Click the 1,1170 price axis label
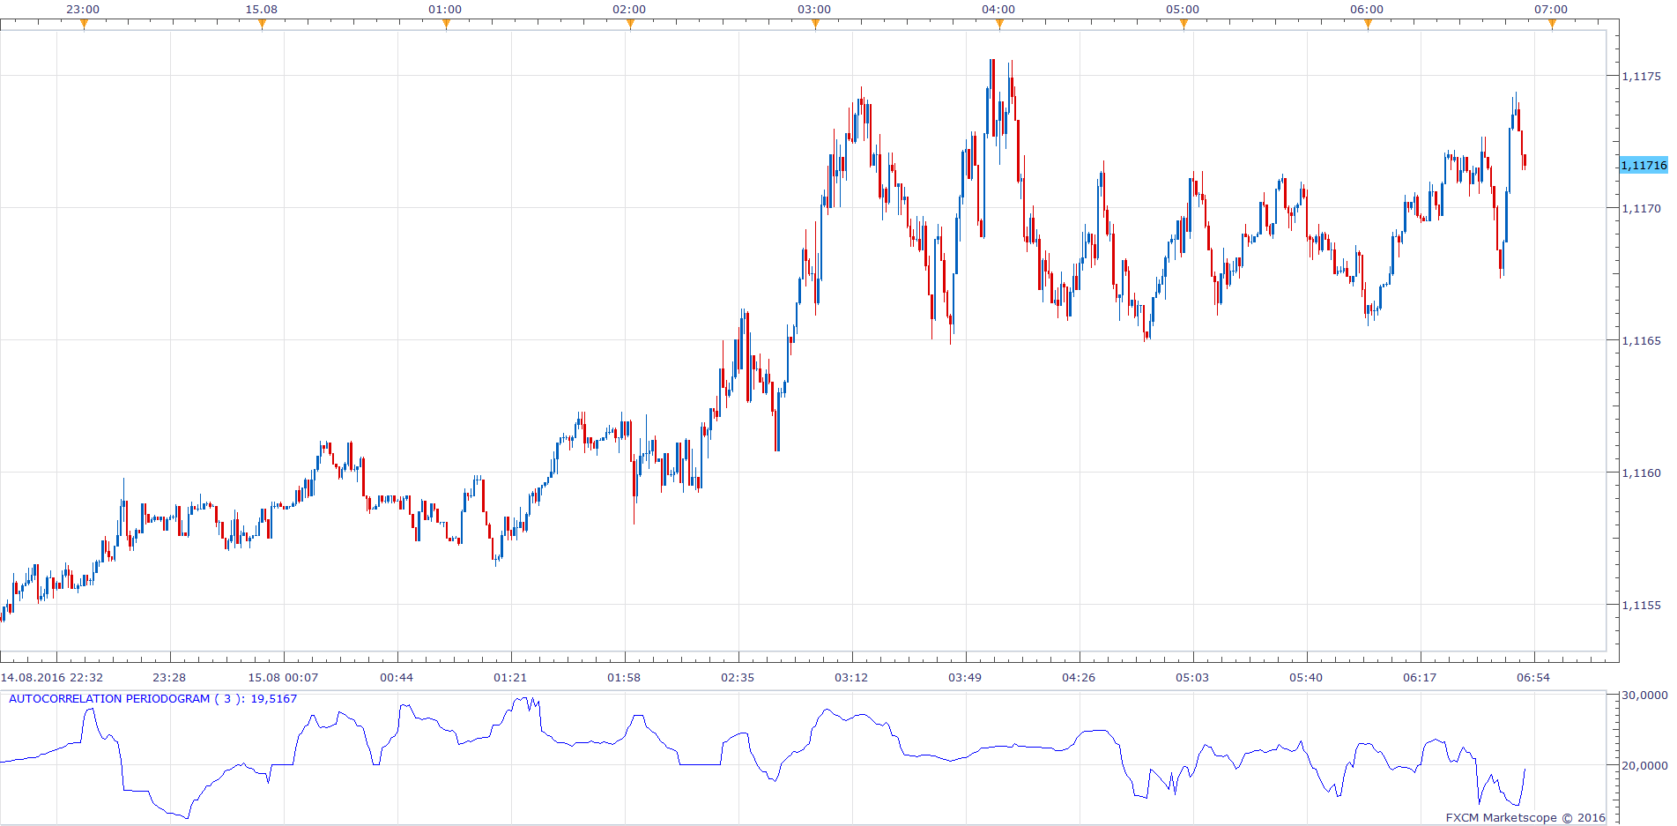Viewport: 1677px width, 826px height. coord(1641,208)
